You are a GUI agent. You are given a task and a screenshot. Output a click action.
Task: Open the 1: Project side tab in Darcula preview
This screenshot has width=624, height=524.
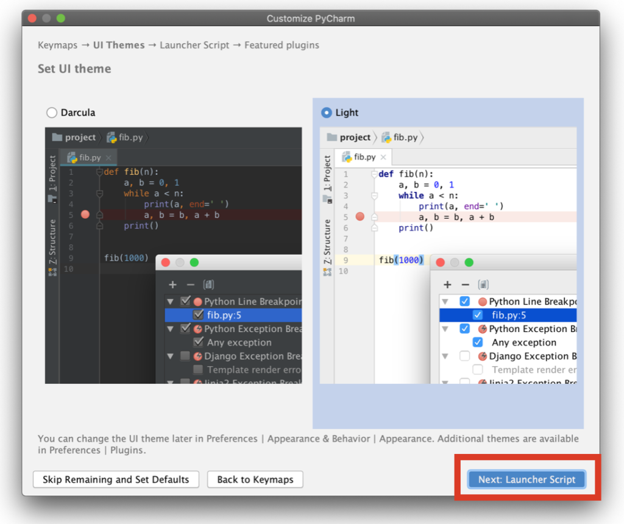(52, 177)
